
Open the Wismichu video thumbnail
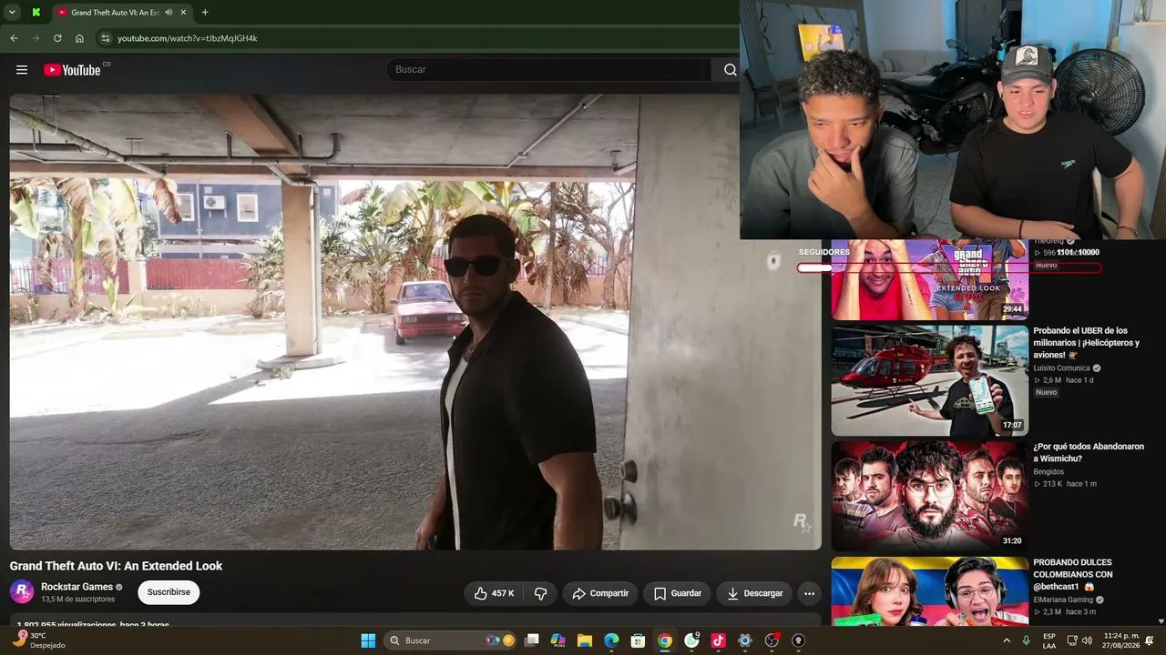tap(929, 496)
